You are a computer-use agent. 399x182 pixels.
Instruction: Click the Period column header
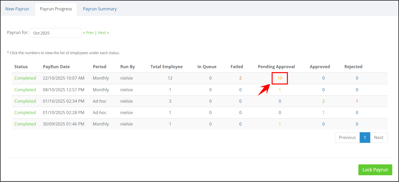click(99, 67)
